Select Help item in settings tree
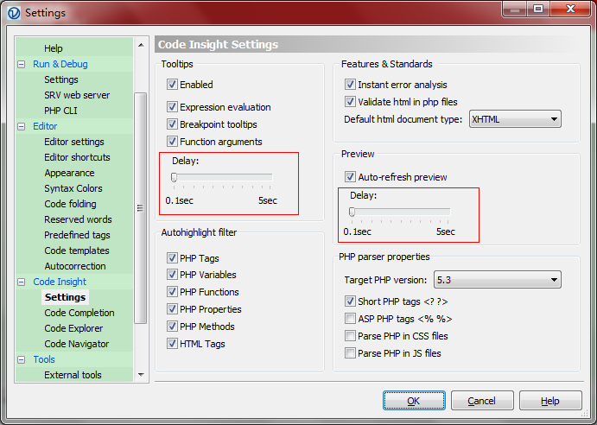The image size is (597, 425). tap(54, 48)
